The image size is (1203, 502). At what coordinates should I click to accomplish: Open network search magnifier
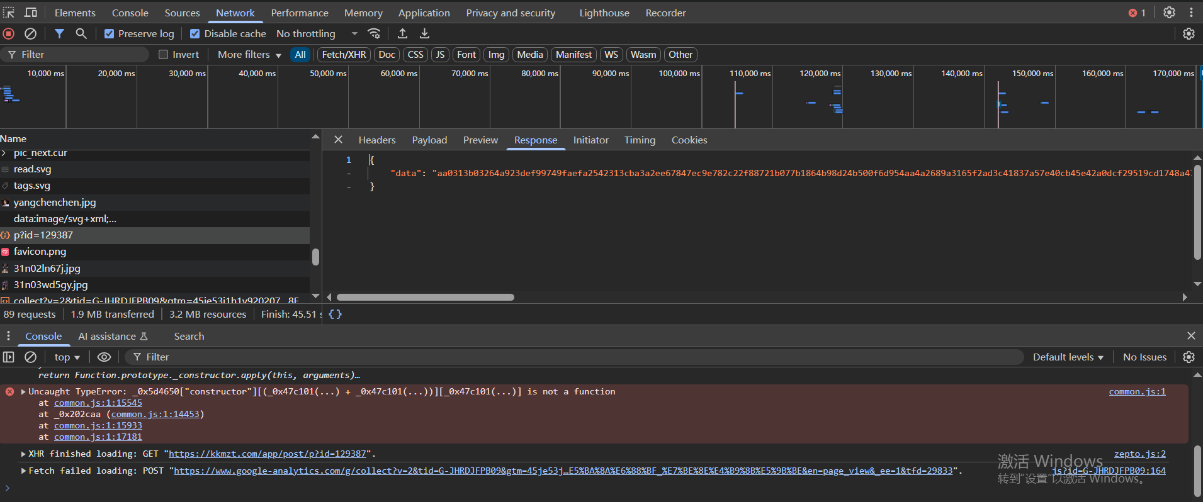81,34
